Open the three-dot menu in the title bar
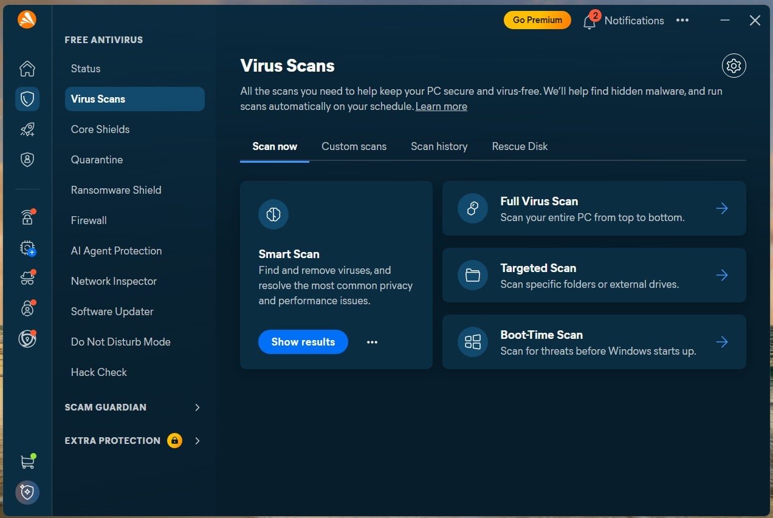773x518 pixels. pos(682,20)
